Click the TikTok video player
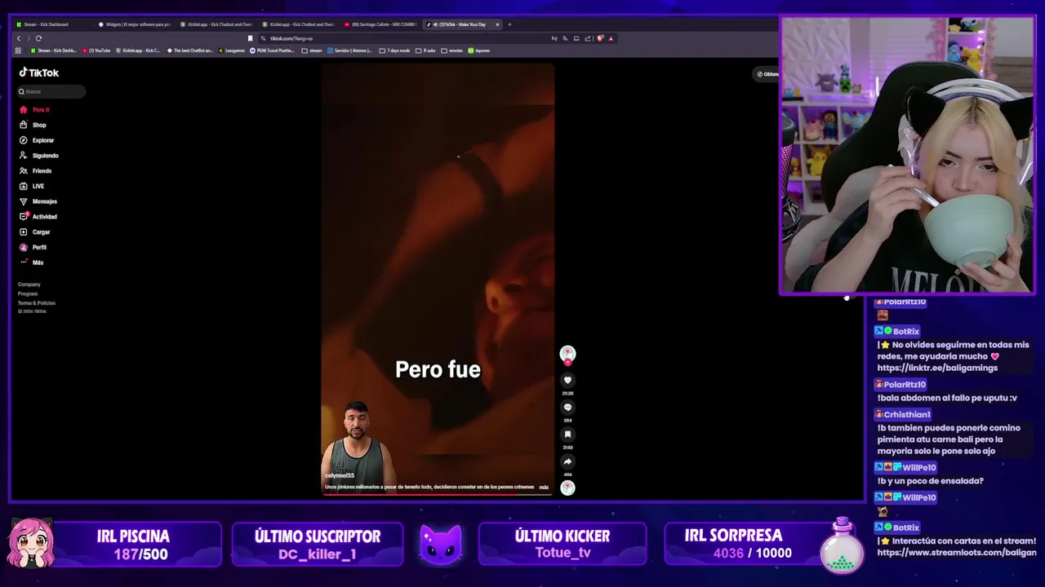The height and width of the screenshot is (587, 1045). point(438,279)
